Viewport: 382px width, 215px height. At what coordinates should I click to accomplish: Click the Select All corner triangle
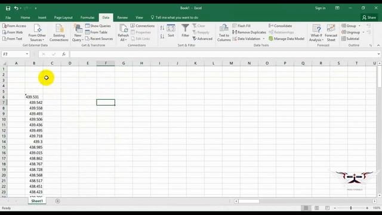click(4, 63)
